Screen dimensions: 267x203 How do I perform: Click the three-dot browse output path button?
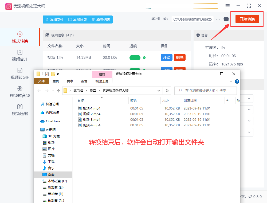pos(218,19)
